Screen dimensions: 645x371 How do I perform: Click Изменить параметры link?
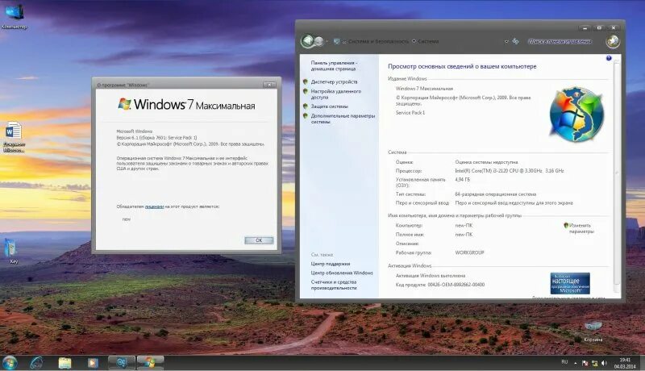pyautogui.click(x=581, y=228)
